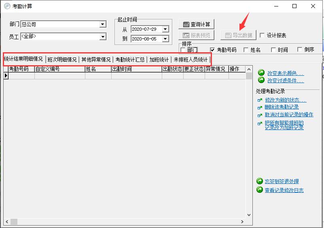This screenshot has height=228, width=324.
Task: Switch to the 班次明细情况 tab
Action: coord(62,60)
